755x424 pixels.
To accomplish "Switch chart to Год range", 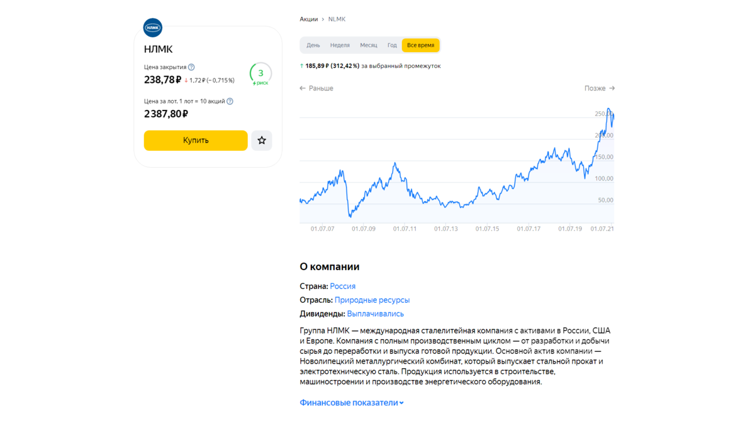I will tap(392, 45).
